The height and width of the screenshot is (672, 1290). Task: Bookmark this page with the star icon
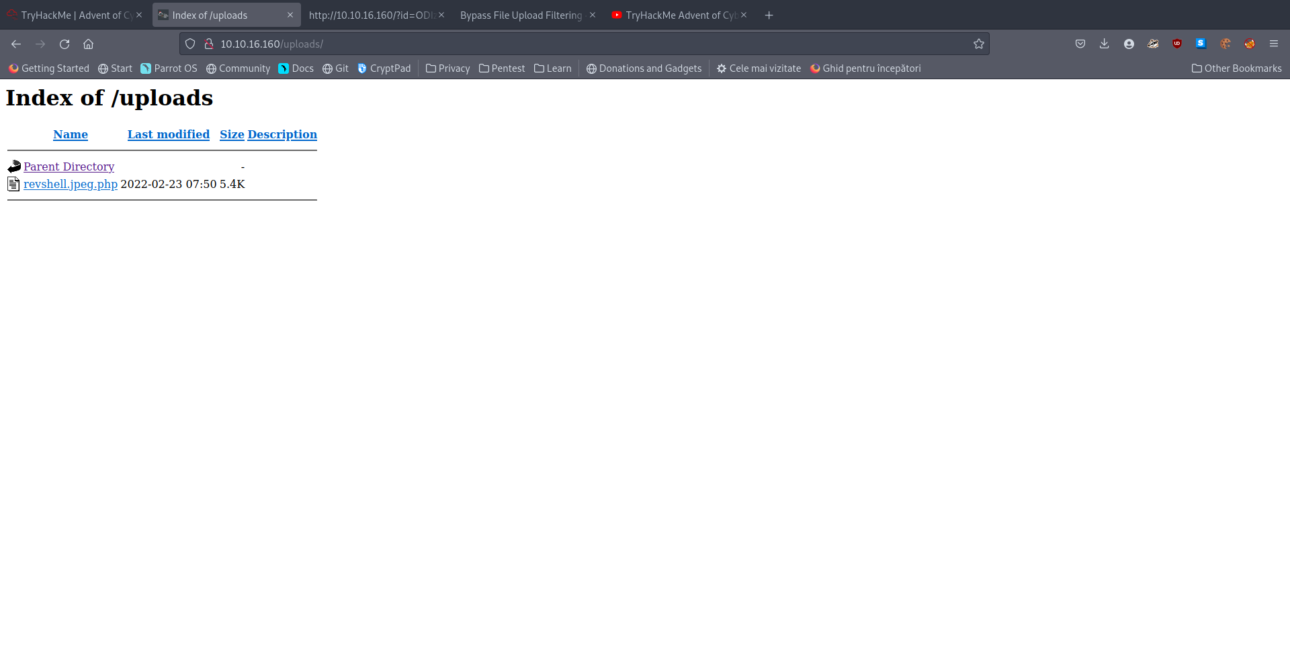pos(978,44)
